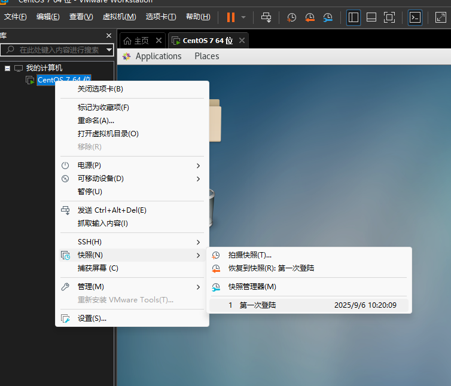Click the library search input field
The image size is (451, 386).
pos(57,50)
